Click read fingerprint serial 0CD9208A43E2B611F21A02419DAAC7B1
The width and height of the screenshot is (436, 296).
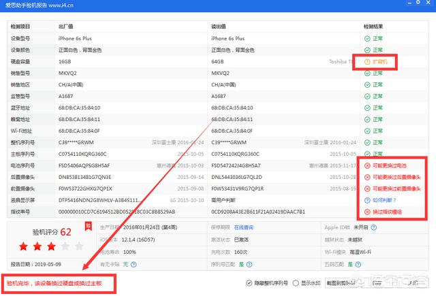tap(258, 212)
